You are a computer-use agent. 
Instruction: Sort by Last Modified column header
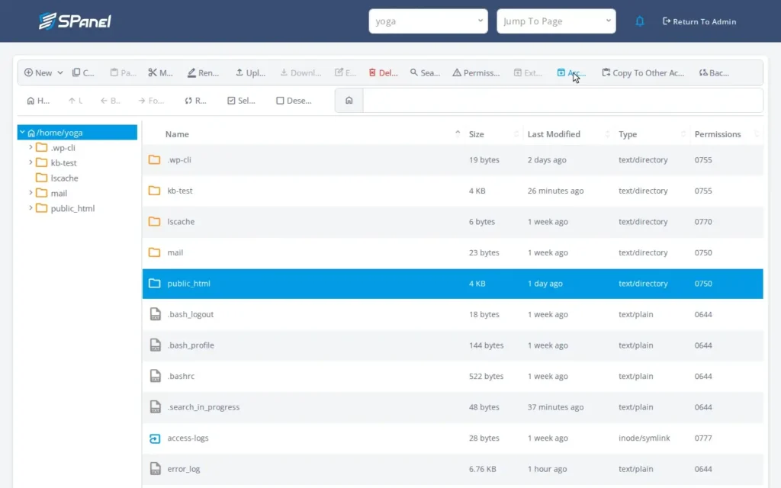click(554, 134)
